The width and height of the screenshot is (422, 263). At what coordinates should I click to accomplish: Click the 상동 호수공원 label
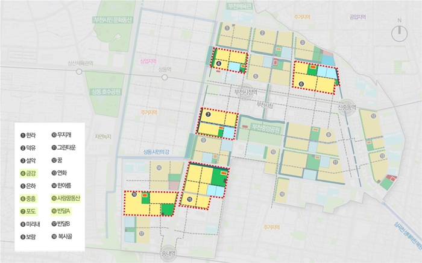[106, 92]
